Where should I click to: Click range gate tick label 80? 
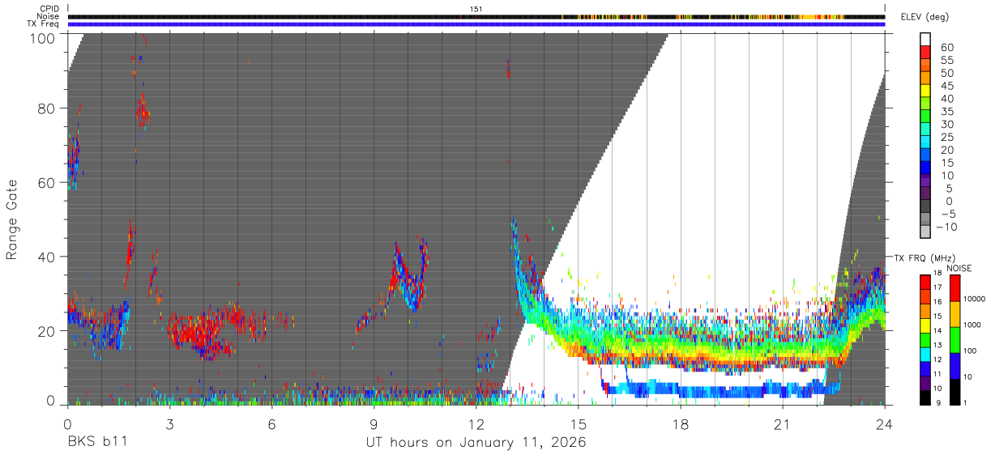48,108
